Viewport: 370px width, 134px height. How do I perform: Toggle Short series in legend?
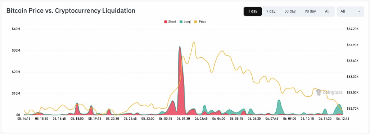[170, 21]
